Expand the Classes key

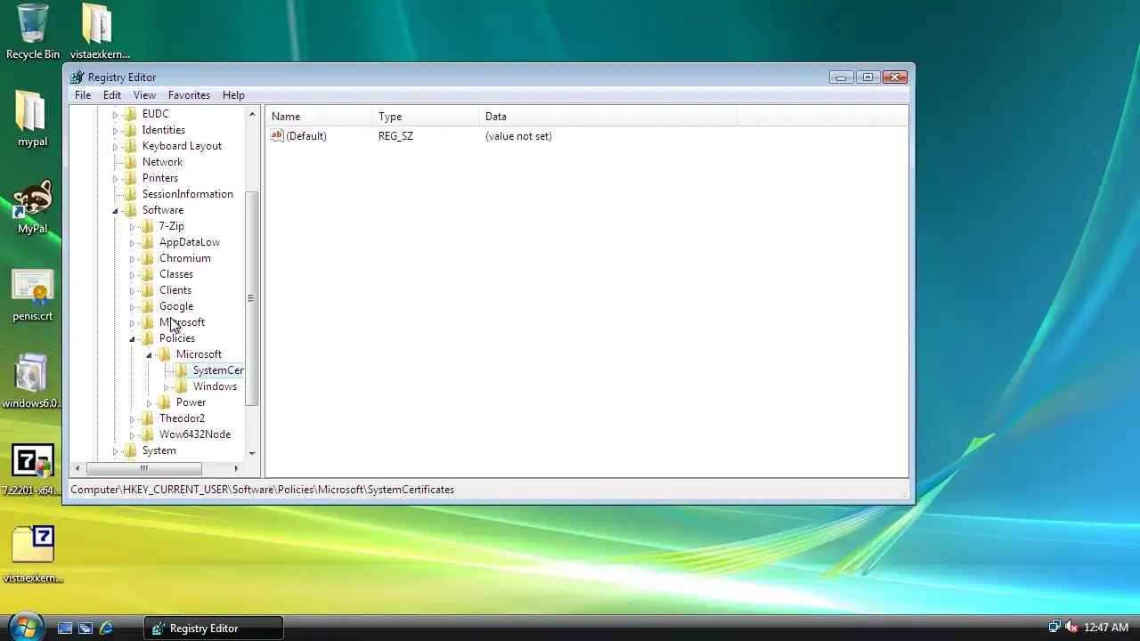point(132,274)
